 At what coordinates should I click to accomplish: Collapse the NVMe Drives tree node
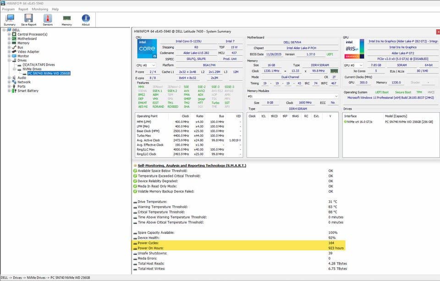click(x=14, y=69)
